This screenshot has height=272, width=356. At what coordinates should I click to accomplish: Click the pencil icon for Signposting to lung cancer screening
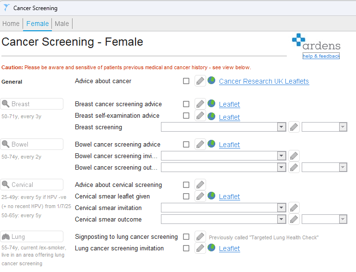point(200,236)
